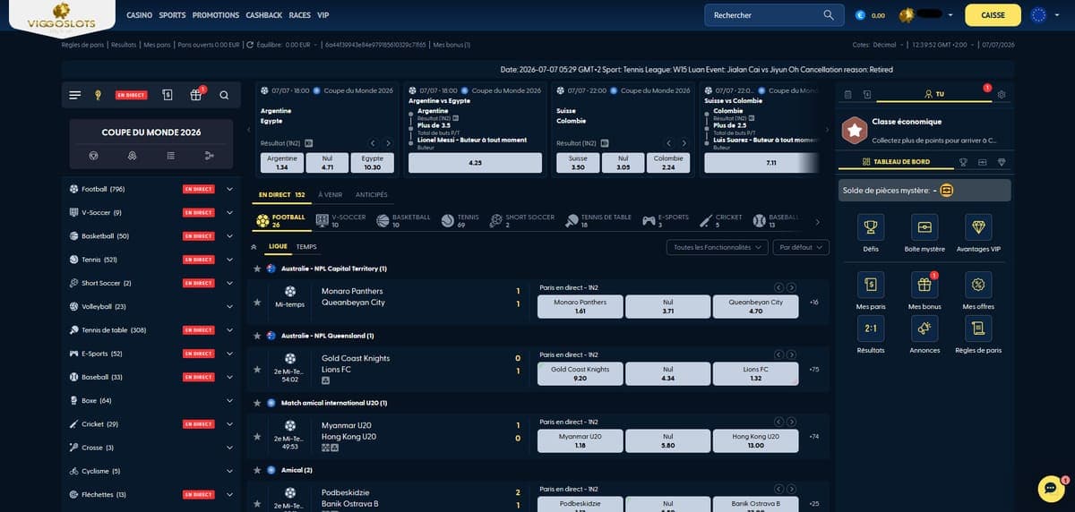Viewport: 1075px width, 512px height.
Task: Click the next arrow in the sports carousel
Action: pos(816,222)
